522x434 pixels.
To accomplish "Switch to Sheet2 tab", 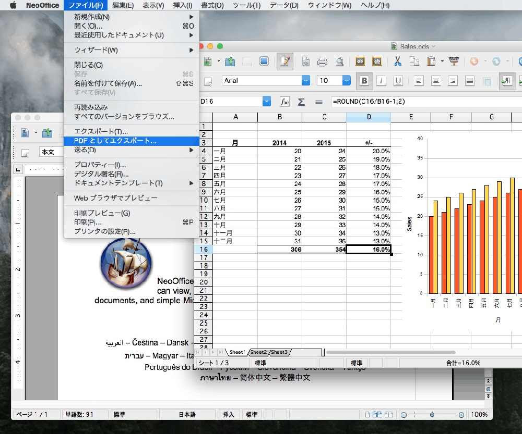I will click(x=258, y=352).
